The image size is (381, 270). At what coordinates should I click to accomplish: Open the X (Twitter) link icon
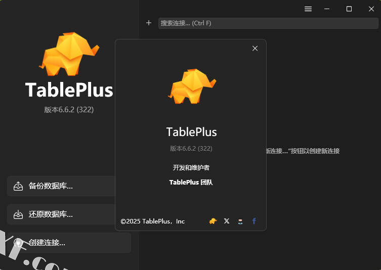(x=227, y=221)
